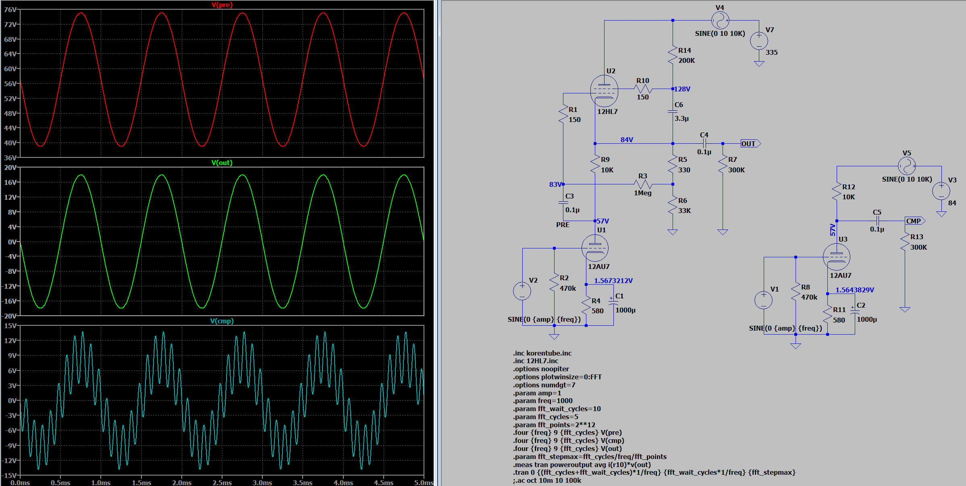Viewport: 966px width, 486px height.
Task: Click the C3 0.1µ capacitor symbol
Action: tap(563, 203)
